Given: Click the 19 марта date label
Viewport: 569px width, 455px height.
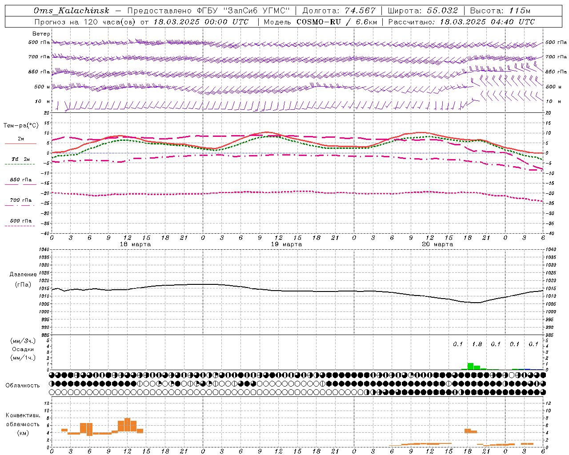Looking at the screenshot, I should pos(286,244).
